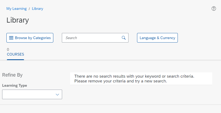The width and height of the screenshot is (221, 113).
Task: Select the COURSES tab
Action: 15,54
